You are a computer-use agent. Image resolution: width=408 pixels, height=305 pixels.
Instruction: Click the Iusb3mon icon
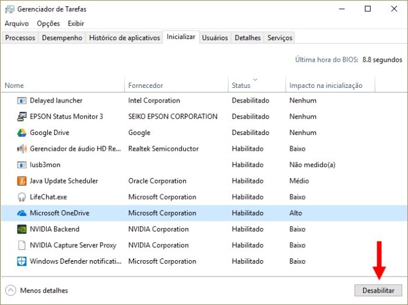coord(22,165)
